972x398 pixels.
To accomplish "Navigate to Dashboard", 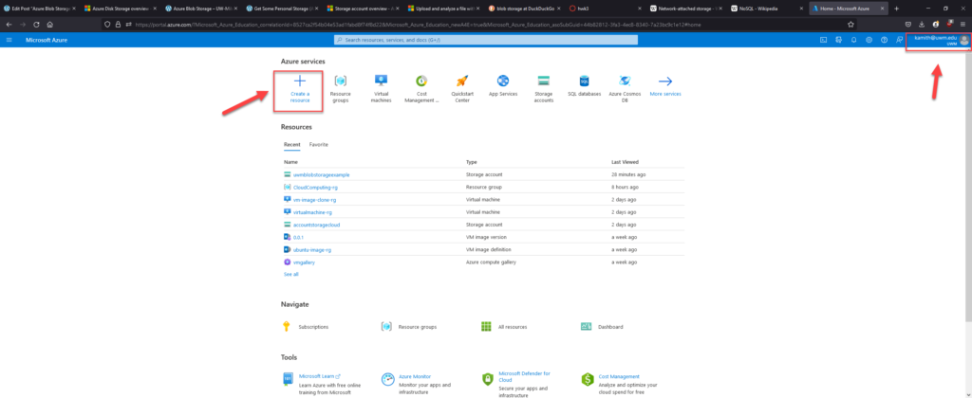I will pyautogui.click(x=610, y=327).
